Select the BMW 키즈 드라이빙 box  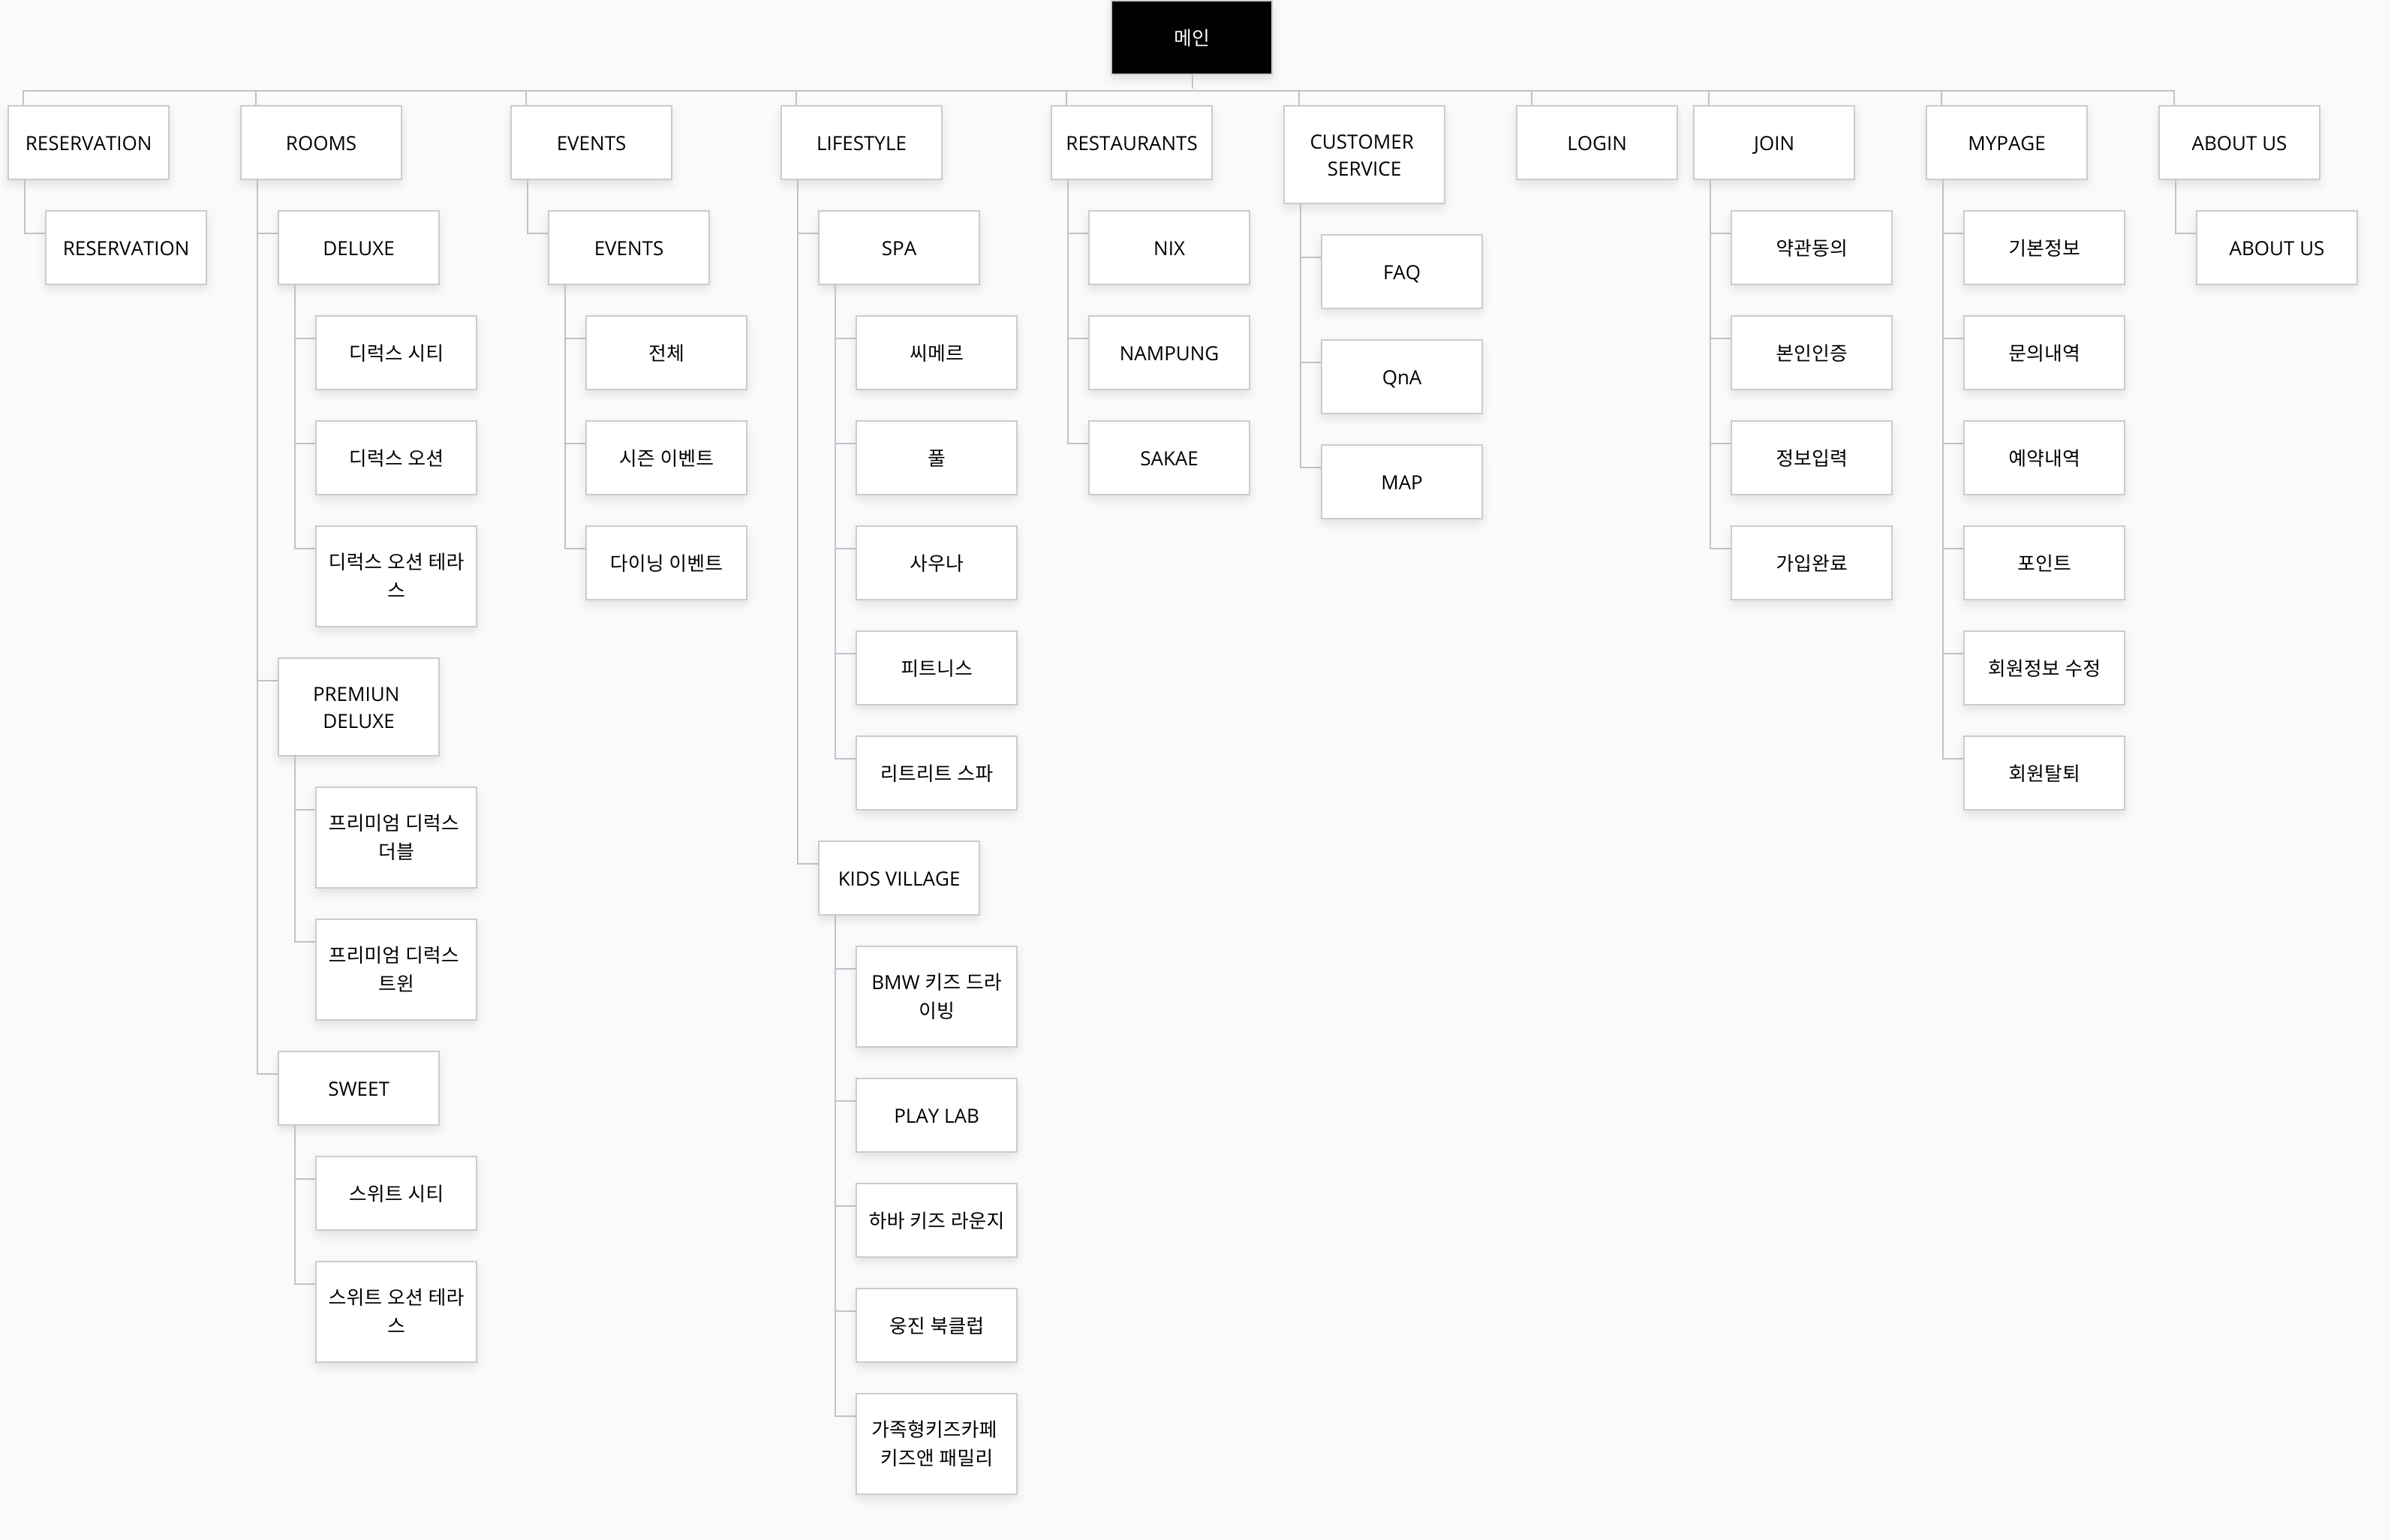tap(936, 996)
